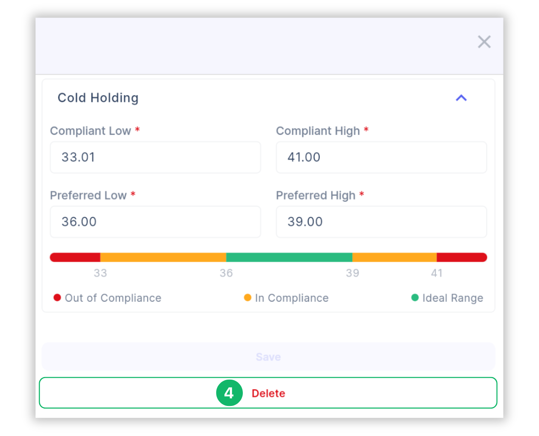
Task: Collapse the Cold Holding section chevron
Action: tap(461, 98)
